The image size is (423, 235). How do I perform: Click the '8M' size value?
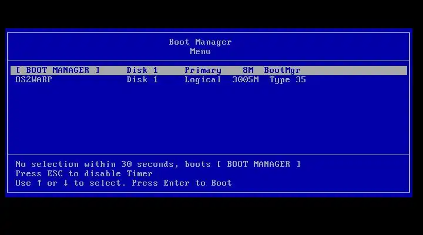[x=248, y=70]
